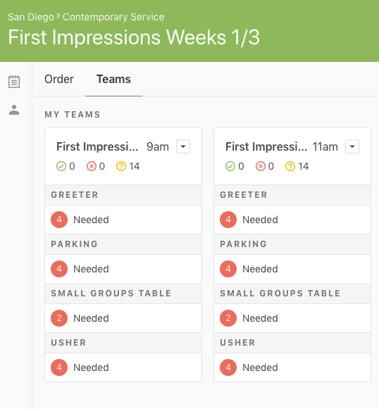
Task: Go to San Diego breadcrumb link
Action: [31, 17]
